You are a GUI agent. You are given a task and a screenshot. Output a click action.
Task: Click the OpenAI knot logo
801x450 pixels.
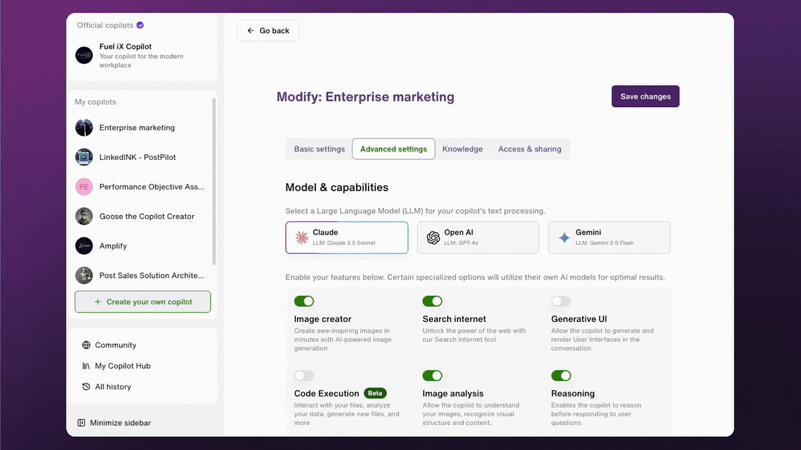(x=434, y=237)
